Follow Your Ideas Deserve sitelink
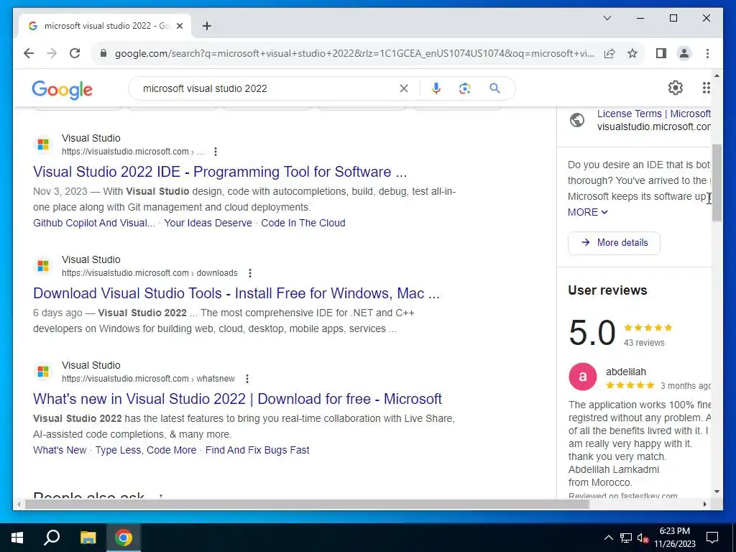736x552 pixels. [208, 223]
